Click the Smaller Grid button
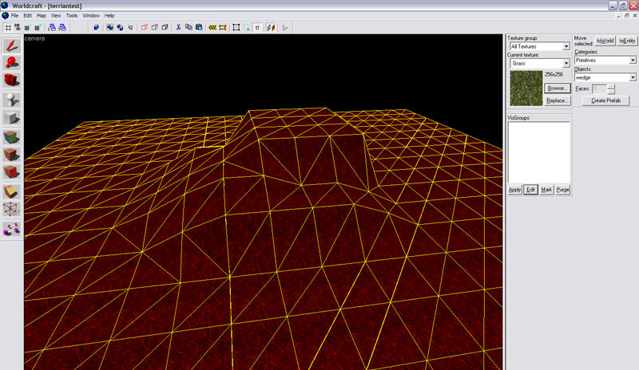This screenshot has height=370, width=639. [x=27, y=27]
